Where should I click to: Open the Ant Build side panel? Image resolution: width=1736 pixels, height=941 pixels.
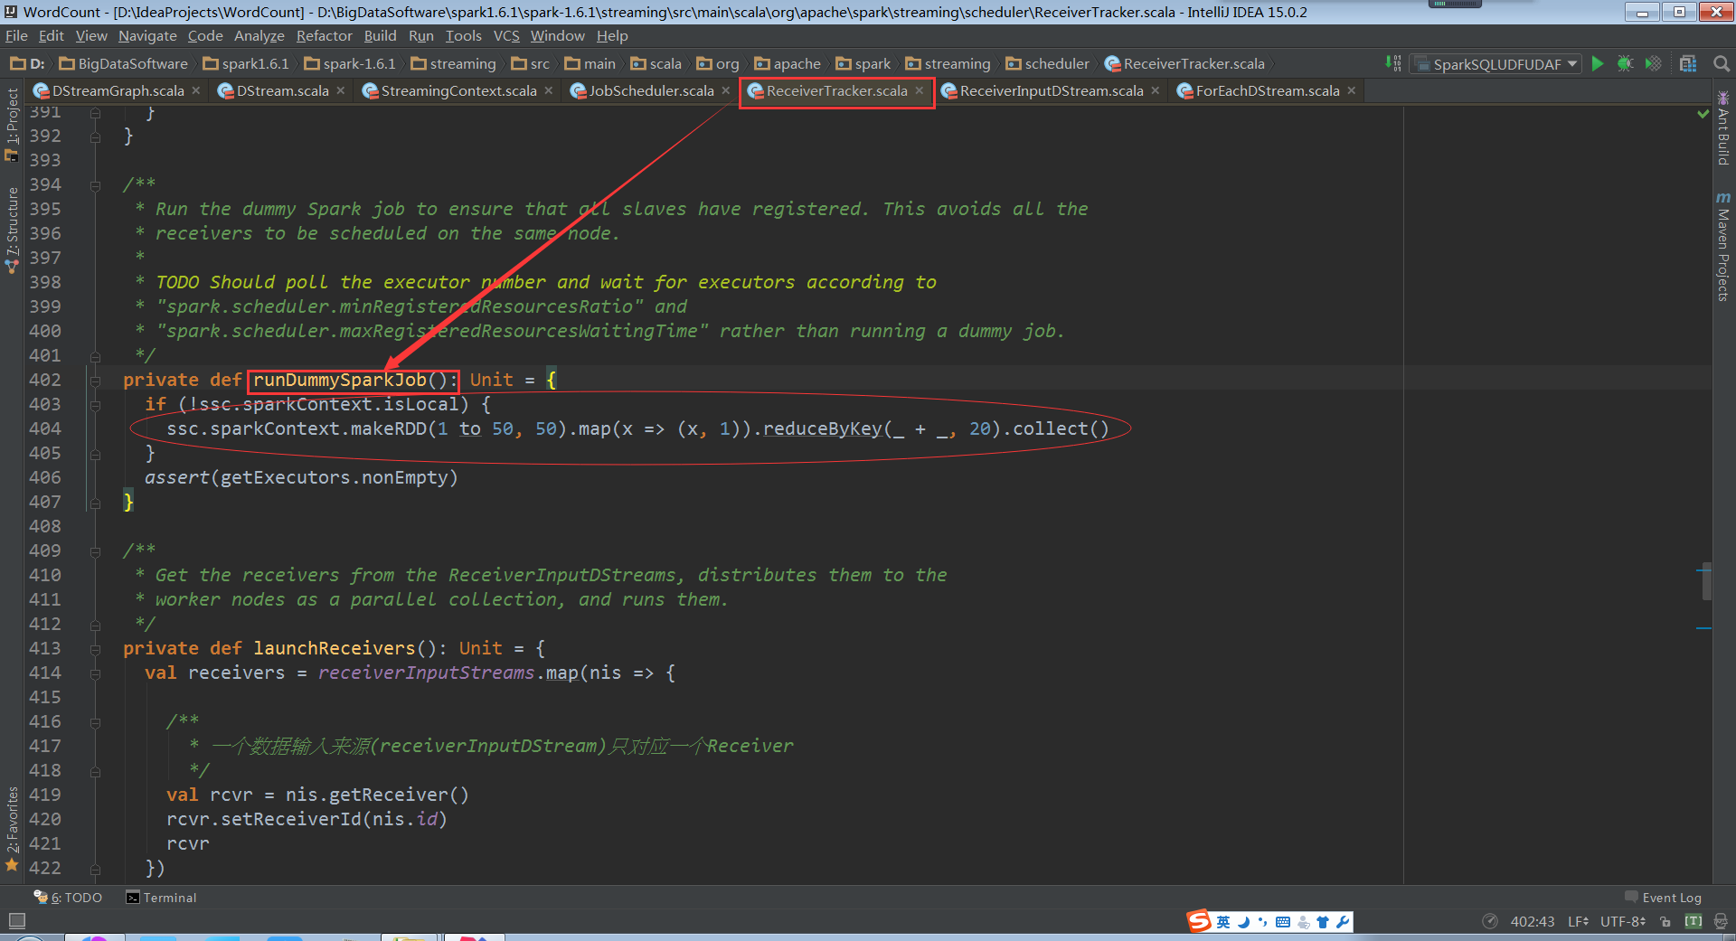click(1723, 128)
